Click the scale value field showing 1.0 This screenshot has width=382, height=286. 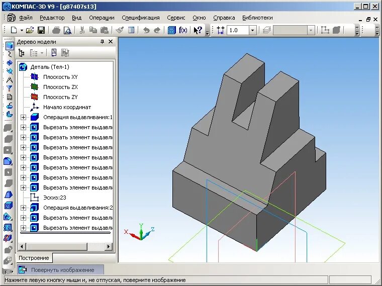[x=238, y=30]
